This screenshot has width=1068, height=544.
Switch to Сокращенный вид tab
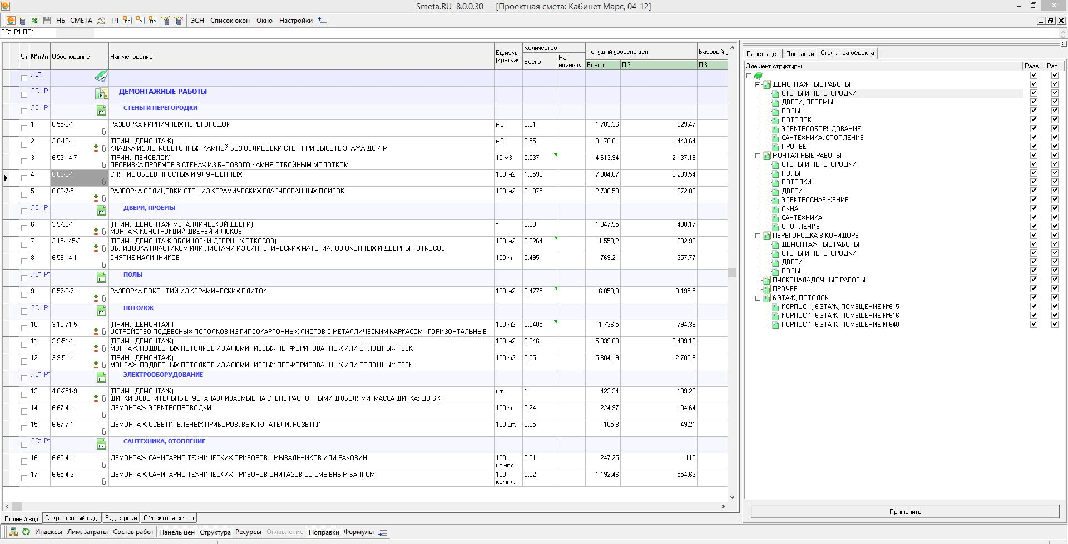(x=71, y=518)
